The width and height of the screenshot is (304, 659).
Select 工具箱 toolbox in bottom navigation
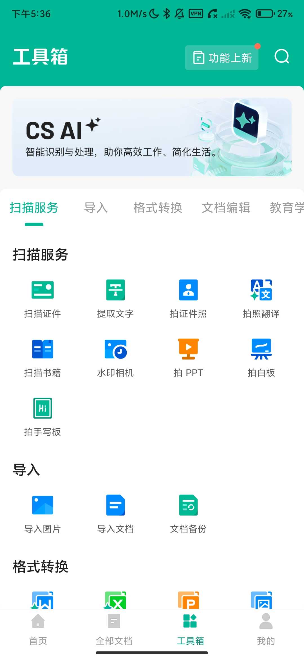pyautogui.click(x=190, y=629)
